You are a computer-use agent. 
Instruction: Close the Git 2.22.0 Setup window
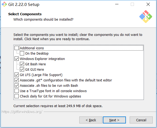(148, 4)
